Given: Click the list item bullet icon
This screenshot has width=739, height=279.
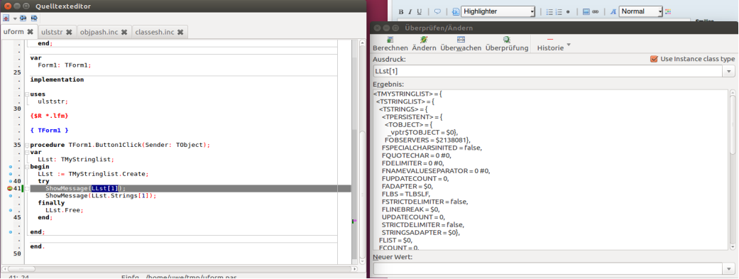Looking at the screenshot, I should pos(568,12).
